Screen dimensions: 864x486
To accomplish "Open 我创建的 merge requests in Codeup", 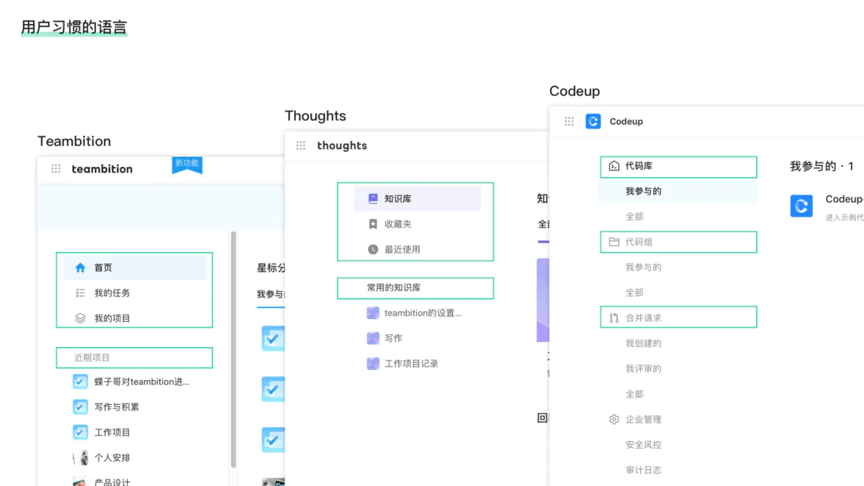I will pyautogui.click(x=643, y=343).
